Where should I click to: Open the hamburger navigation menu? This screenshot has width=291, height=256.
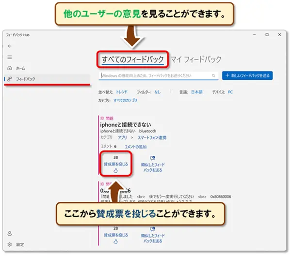[10, 57]
